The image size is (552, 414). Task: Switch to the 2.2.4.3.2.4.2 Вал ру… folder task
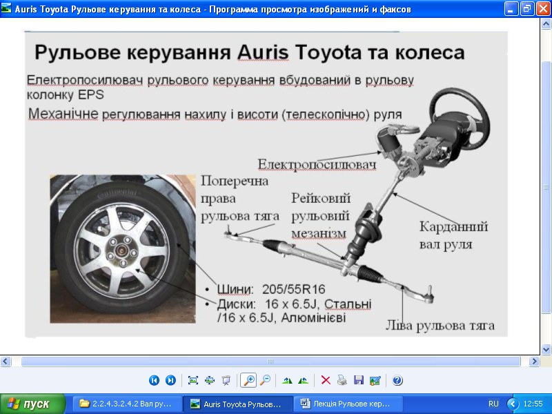tap(128, 404)
